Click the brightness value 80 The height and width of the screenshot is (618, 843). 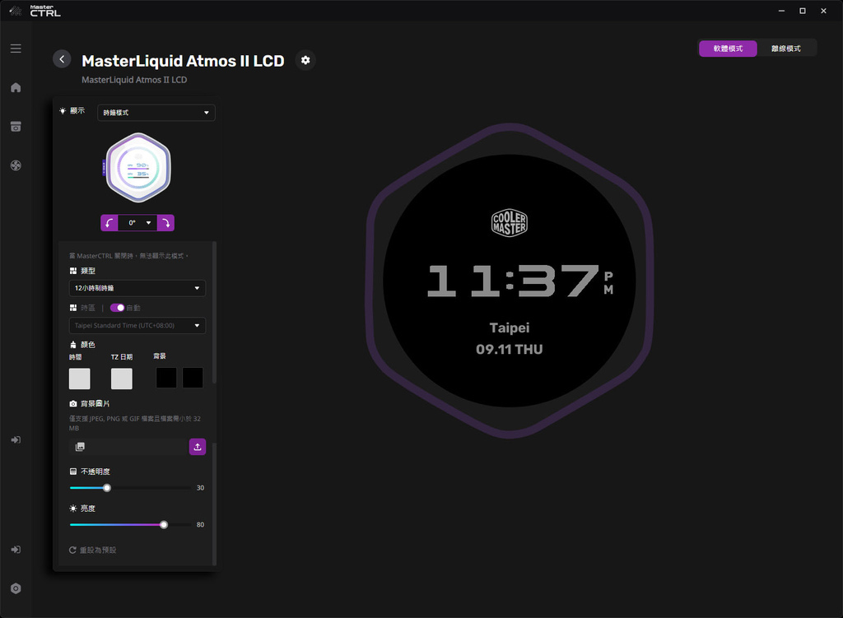pos(200,524)
